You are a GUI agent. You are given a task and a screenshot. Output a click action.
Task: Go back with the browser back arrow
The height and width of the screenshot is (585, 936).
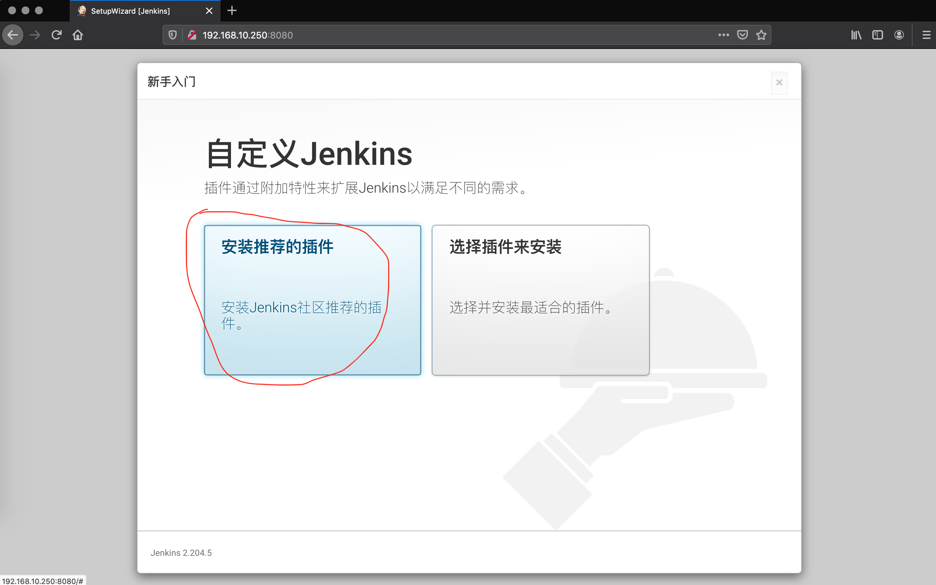[13, 35]
